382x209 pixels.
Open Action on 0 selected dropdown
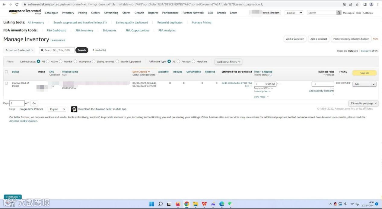tap(20, 50)
